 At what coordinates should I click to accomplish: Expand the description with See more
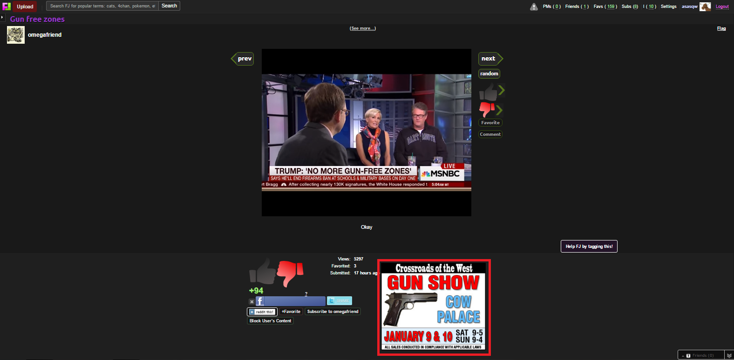tap(362, 28)
